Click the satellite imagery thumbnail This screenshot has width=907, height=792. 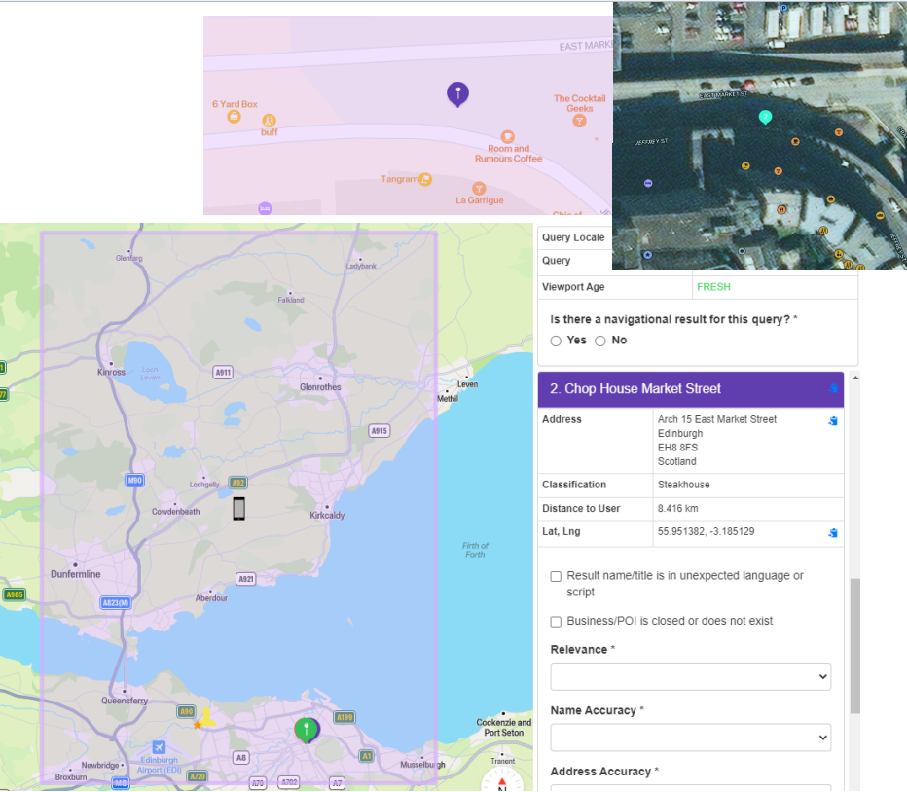pyautogui.click(x=759, y=135)
